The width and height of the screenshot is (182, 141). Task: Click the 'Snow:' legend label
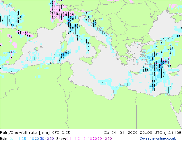click(61, 139)
